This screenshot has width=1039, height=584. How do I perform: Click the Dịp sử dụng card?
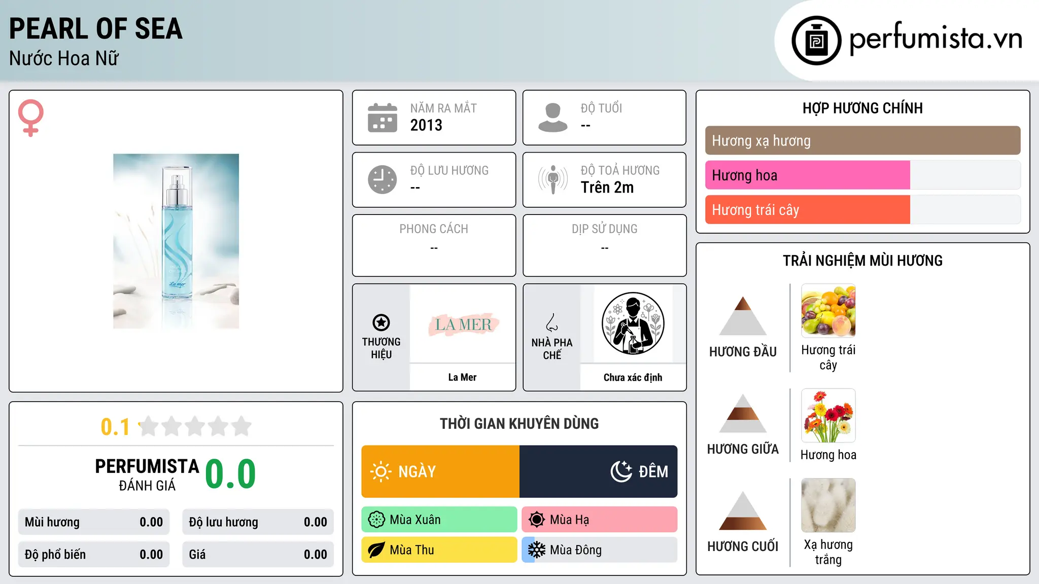pos(604,245)
